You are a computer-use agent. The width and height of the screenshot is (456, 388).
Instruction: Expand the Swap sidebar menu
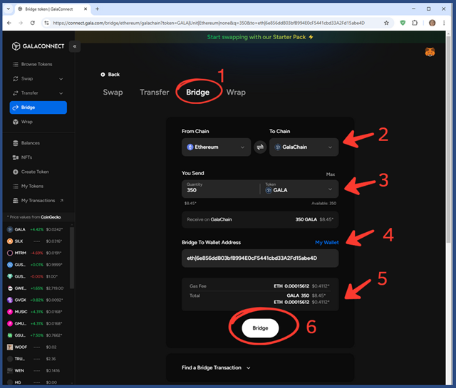[38, 79]
